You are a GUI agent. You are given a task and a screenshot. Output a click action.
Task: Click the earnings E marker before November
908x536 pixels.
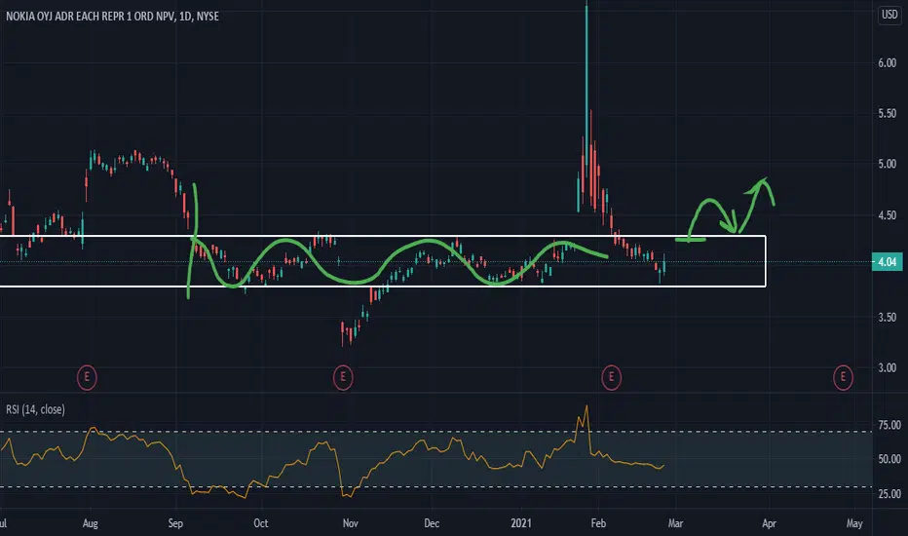tap(343, 378)
